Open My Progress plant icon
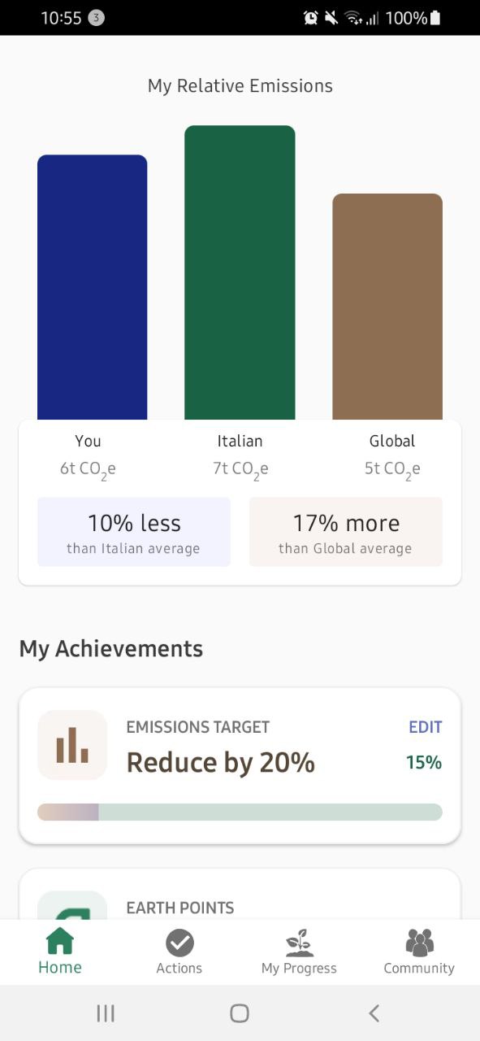 click(x=299, y=943)
